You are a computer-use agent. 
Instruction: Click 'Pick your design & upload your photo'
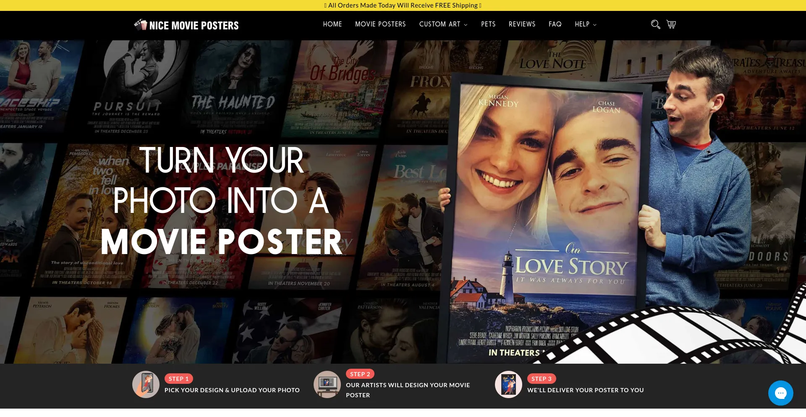click(x=232, y=390)
